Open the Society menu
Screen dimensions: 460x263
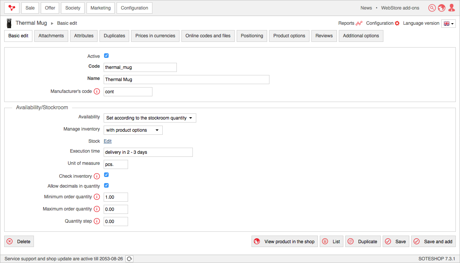[73, 8]
